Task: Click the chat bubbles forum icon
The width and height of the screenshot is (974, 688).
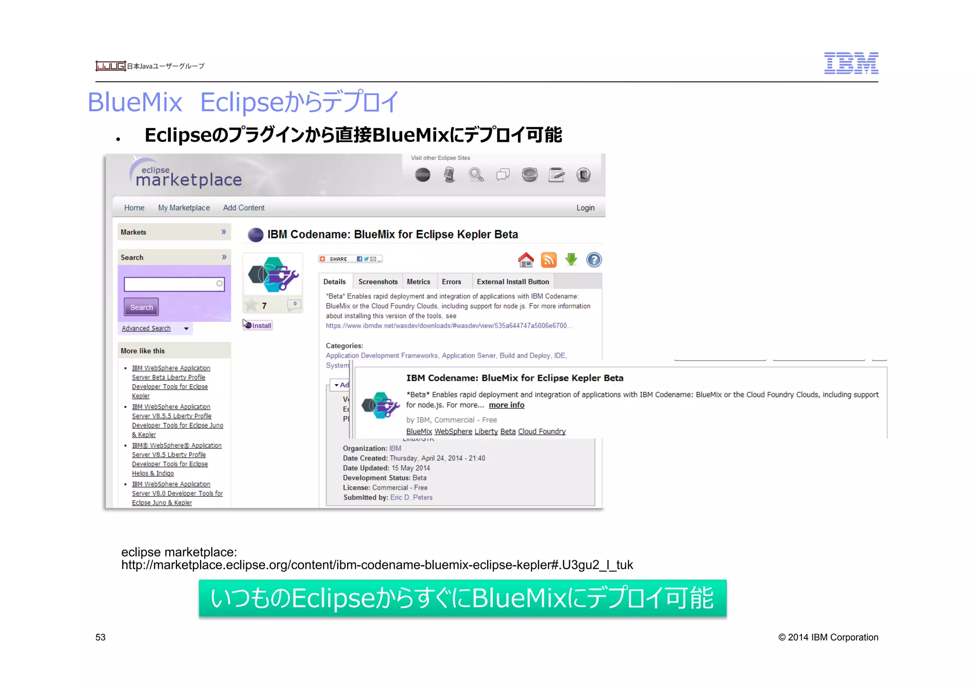Action: point(503,175)
